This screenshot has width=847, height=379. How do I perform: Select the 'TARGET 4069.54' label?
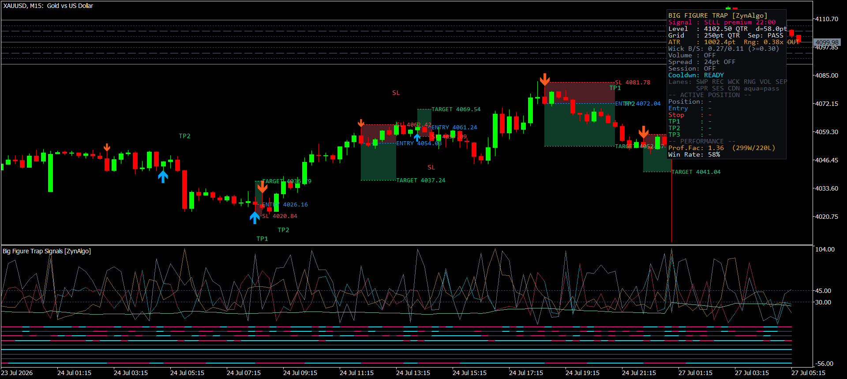pyautogui.click(x=456, y=109)
